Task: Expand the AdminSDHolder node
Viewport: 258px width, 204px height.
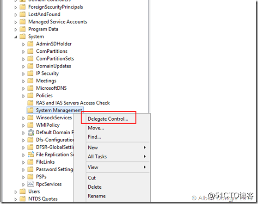Action: click(x=24, y=44)
